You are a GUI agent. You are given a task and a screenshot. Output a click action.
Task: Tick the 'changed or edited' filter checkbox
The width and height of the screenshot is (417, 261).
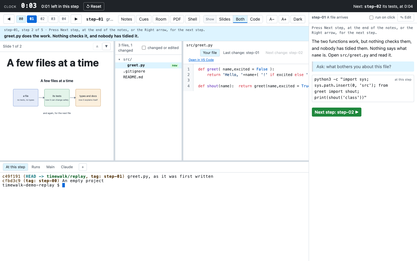[144, 48]
